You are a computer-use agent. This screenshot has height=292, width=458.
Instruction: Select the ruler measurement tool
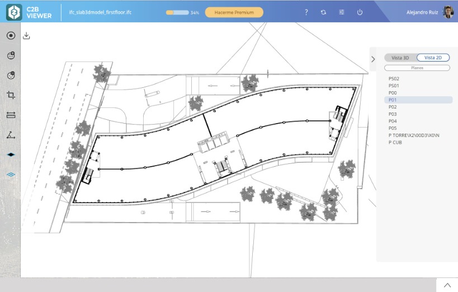tap(11, 115)
